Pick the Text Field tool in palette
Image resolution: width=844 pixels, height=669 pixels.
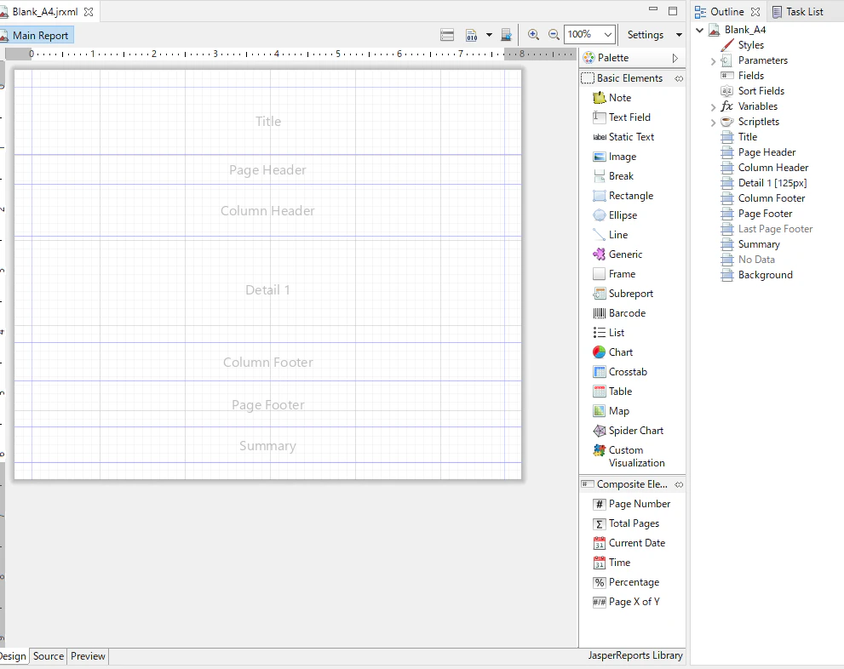(x=621, y=117)
